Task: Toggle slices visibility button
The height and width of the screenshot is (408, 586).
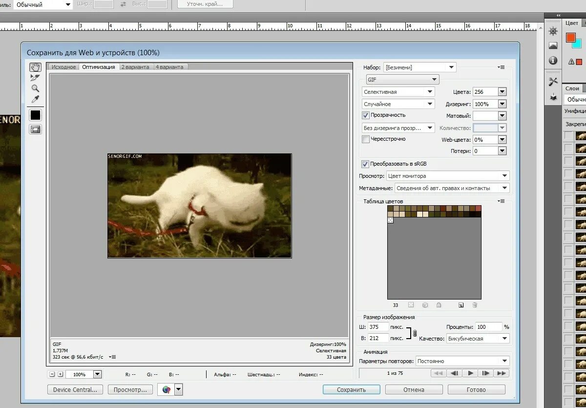Action: (x=35, y=129)
